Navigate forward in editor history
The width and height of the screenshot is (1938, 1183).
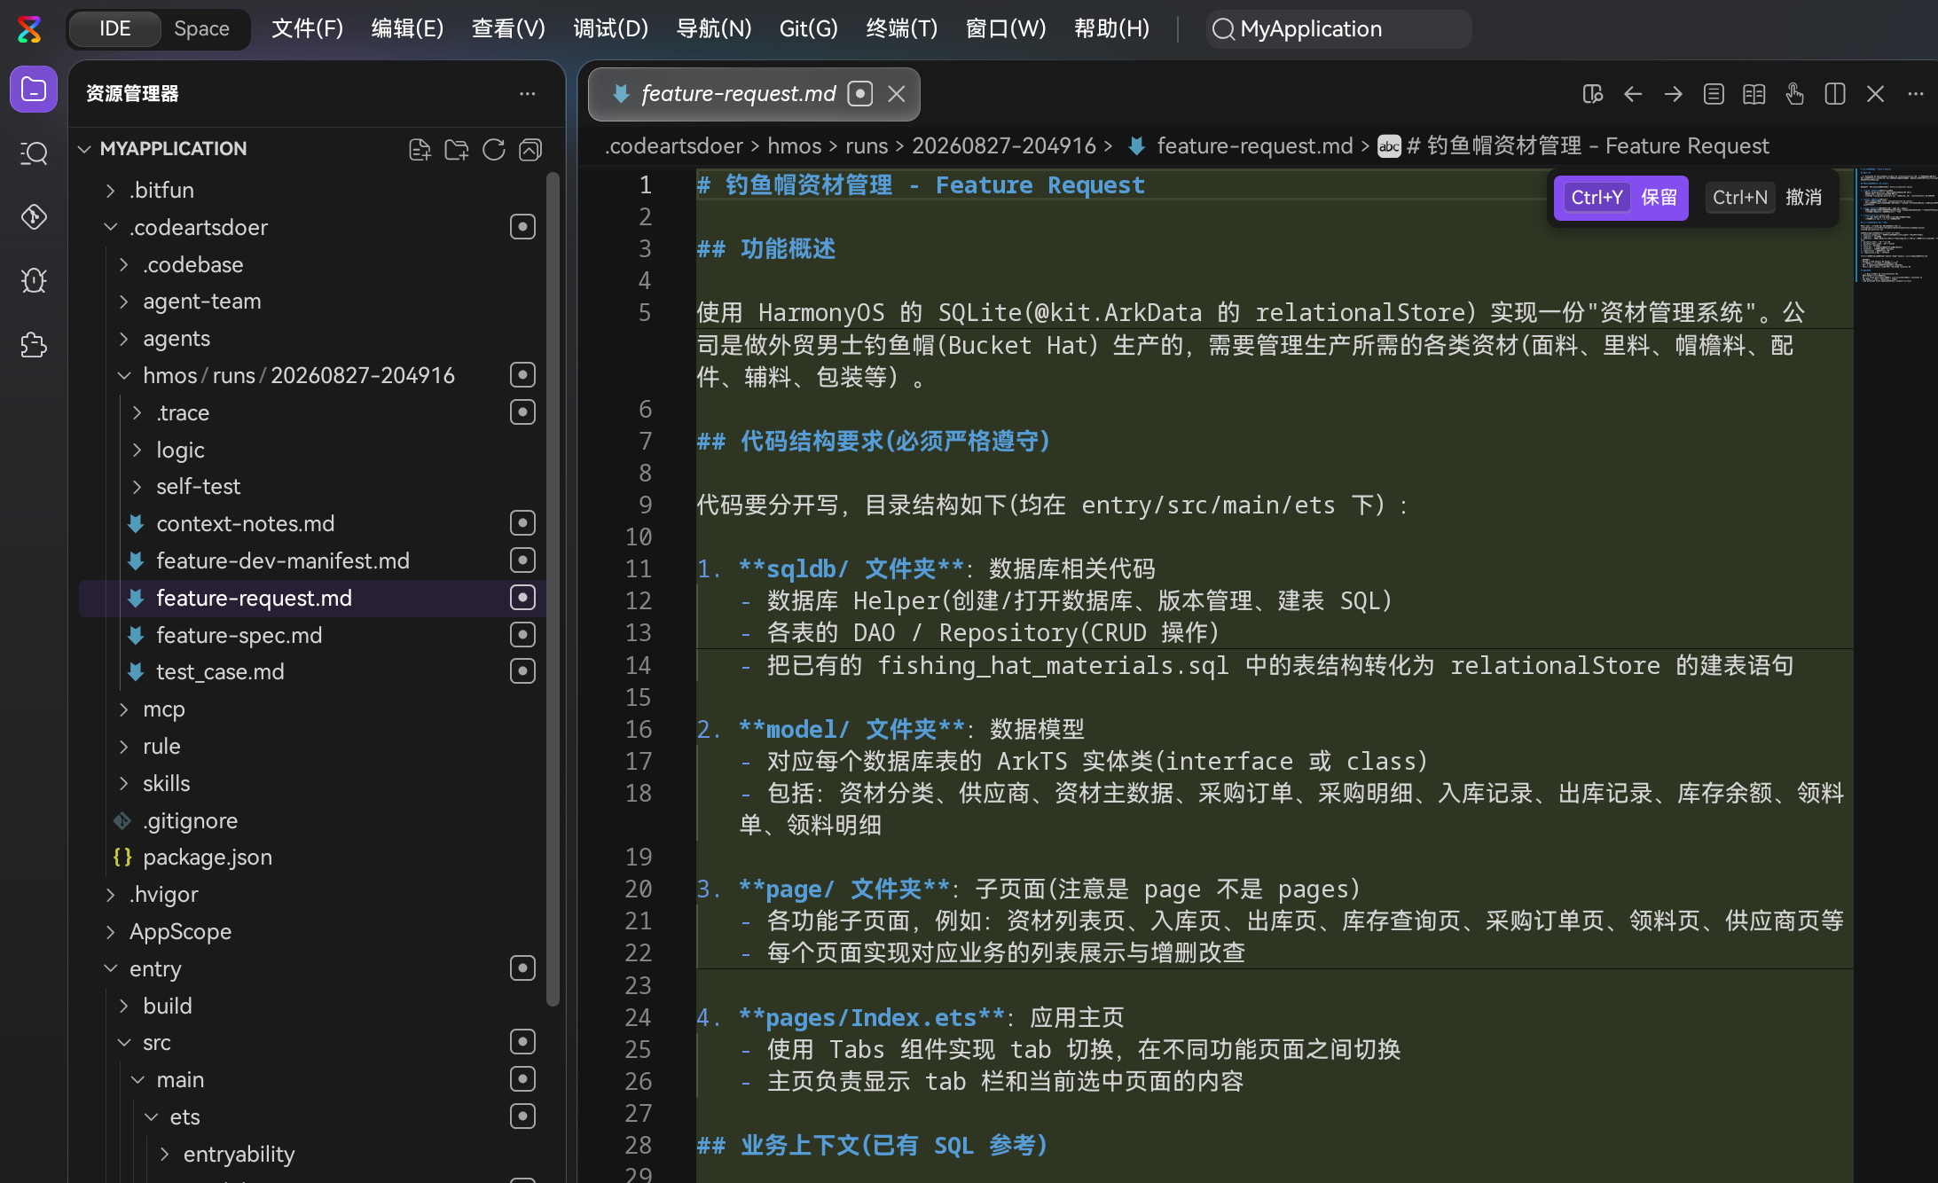pyautogui.click(x=1674, y=94)
